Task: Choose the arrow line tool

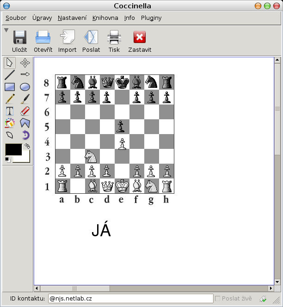Action: (25, 74)
